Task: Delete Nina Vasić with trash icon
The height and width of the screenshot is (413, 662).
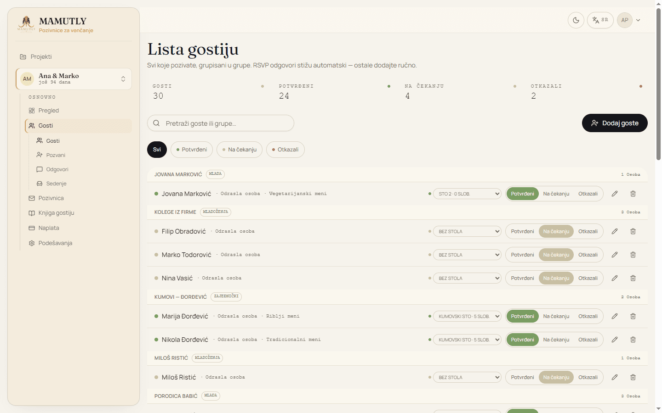Action: [x=633, y=278]
